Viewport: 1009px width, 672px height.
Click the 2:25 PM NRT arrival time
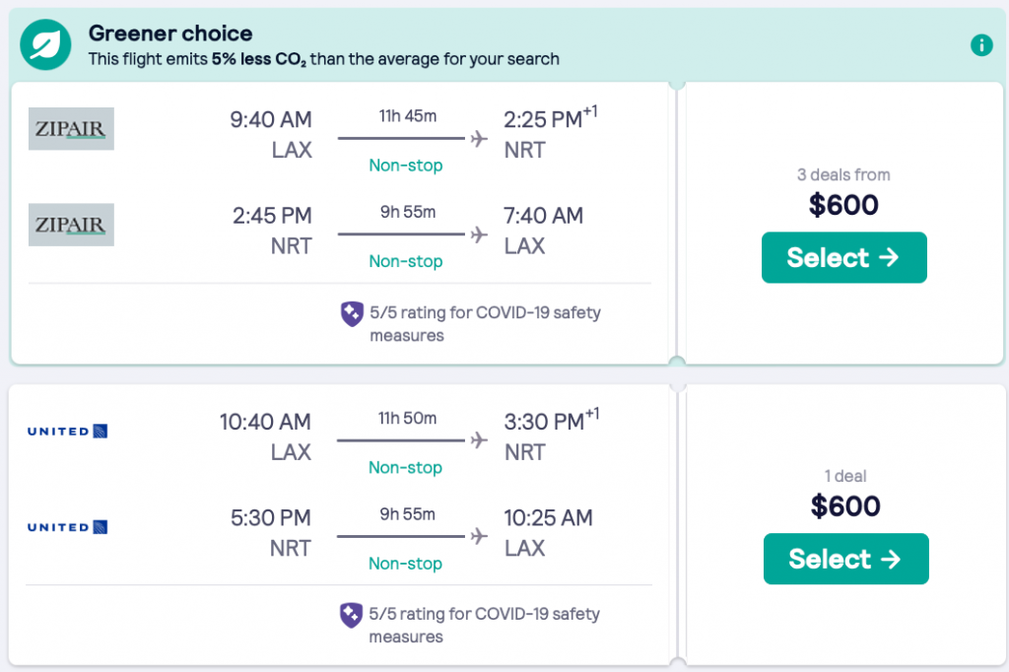(x=544, y=120)
